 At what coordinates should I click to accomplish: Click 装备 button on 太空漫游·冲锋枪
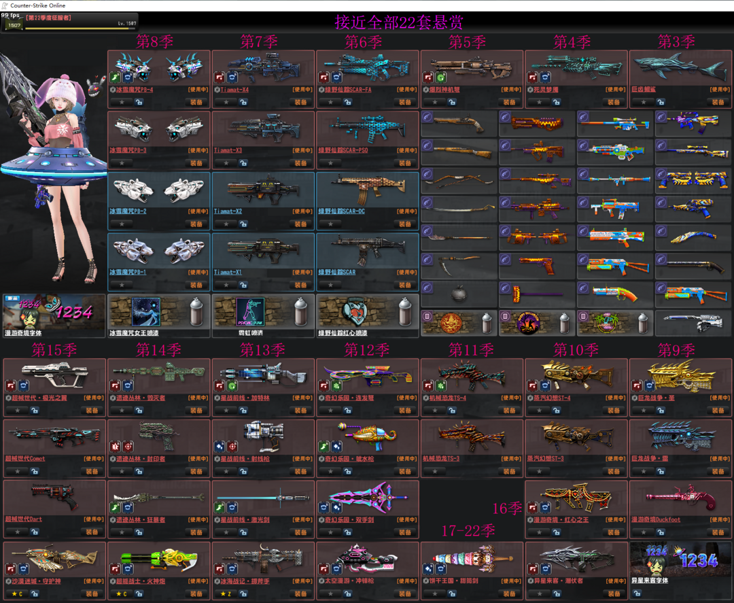click(405, 593)
